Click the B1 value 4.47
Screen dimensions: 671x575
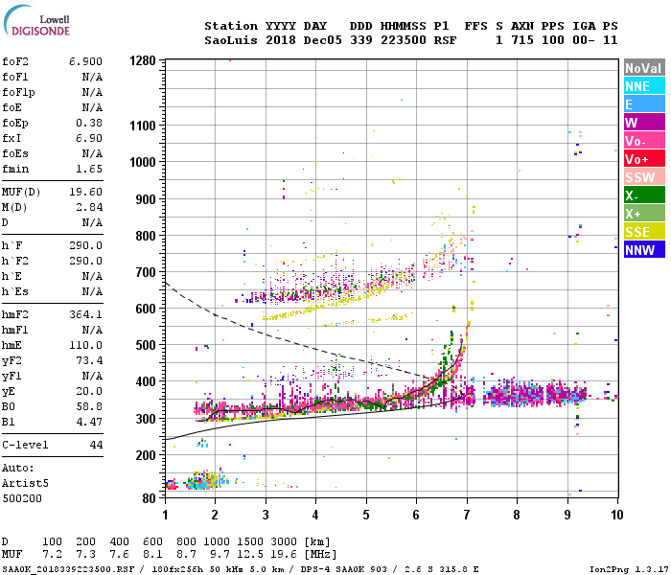pyautogui.click(x=89, y=422)
